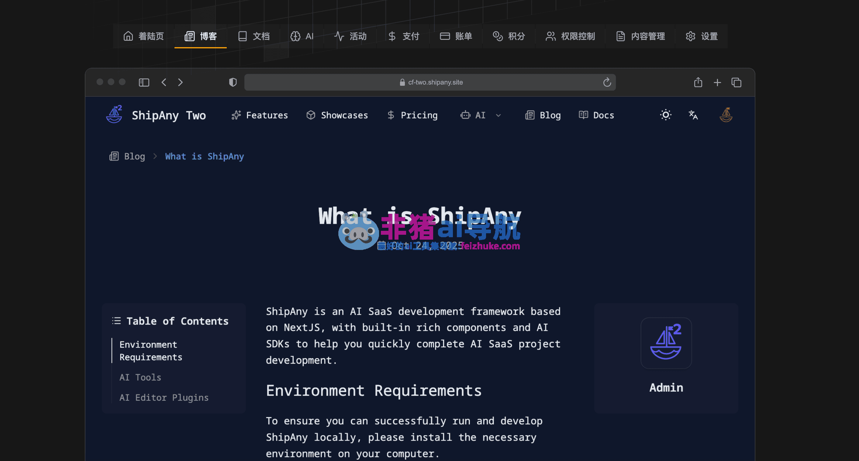Select the 设置 settings tab
Image resolution: width=859 pixels, height=461 pixels.
click(x=702, y=36)
